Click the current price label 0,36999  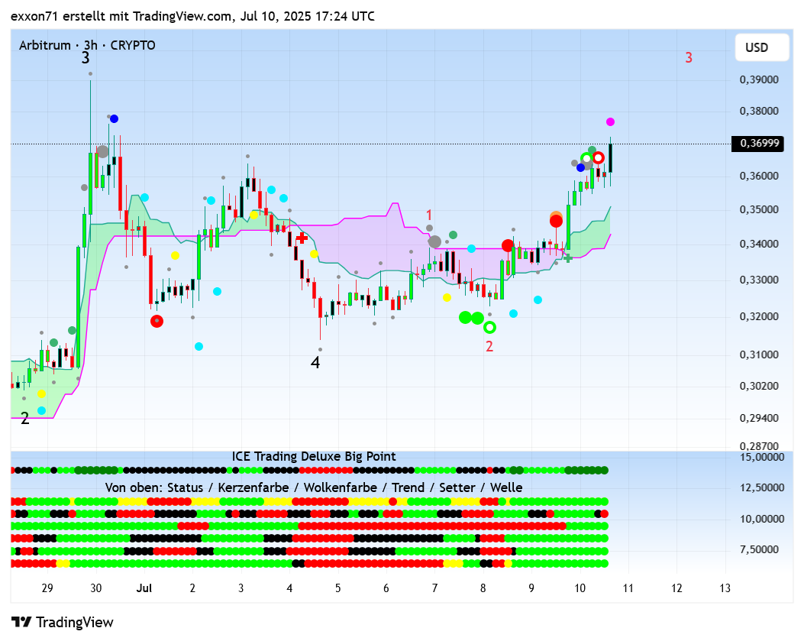click(757, 144)
